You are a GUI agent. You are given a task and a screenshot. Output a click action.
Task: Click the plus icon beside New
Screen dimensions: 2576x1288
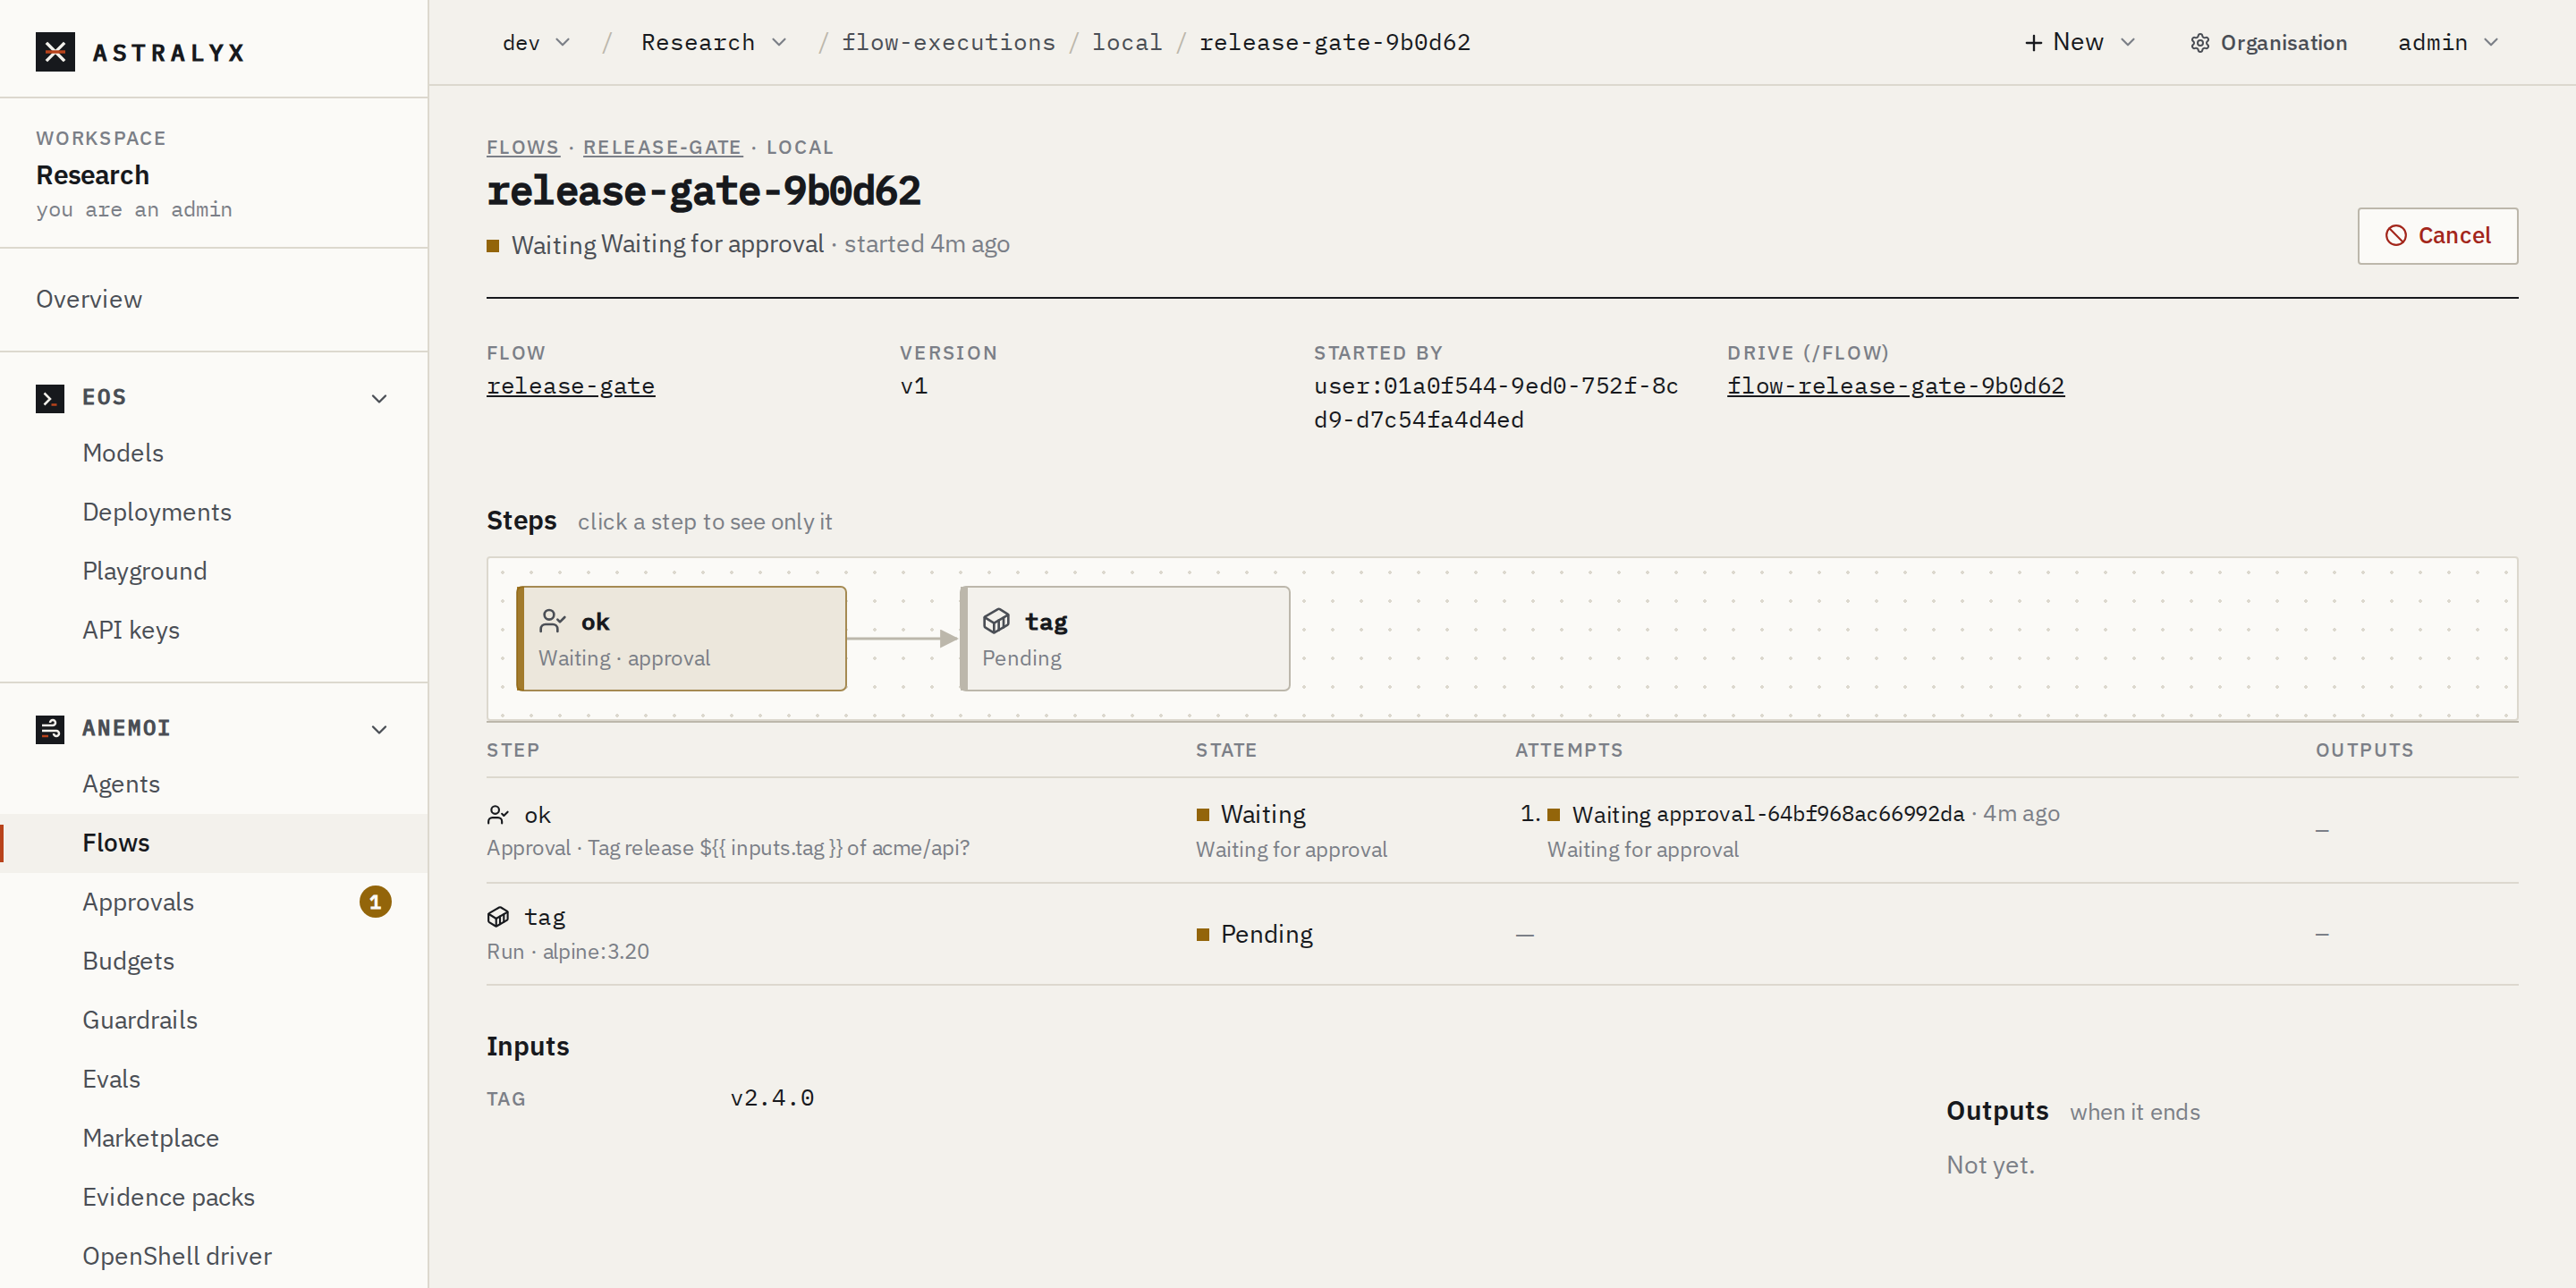point(2033,43)
